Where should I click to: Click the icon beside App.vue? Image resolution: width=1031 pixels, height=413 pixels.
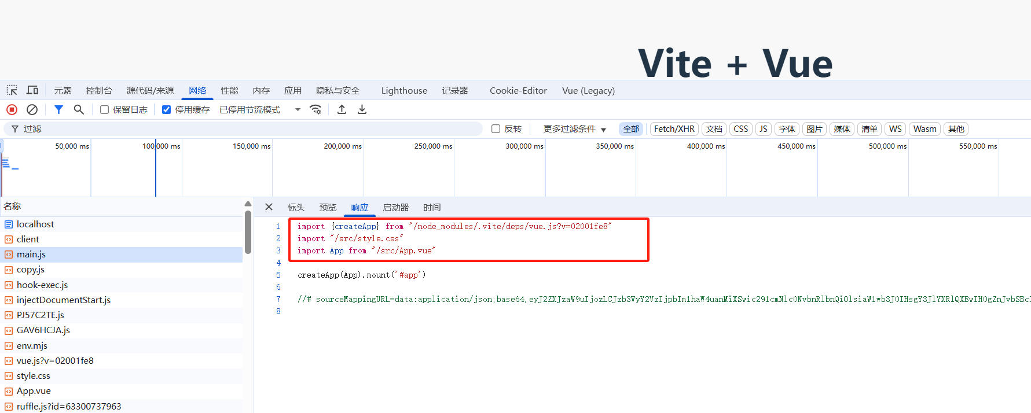(x=9, y=391)
